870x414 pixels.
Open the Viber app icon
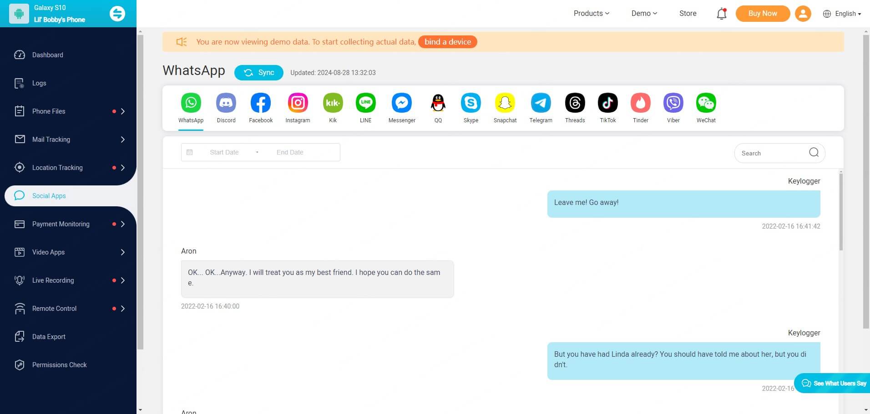pos(673,103)
